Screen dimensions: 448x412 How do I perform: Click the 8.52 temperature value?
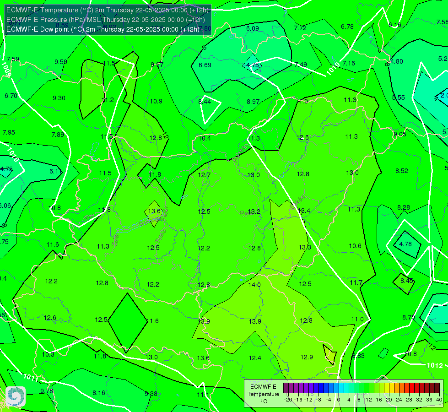[x=402, y=171]
